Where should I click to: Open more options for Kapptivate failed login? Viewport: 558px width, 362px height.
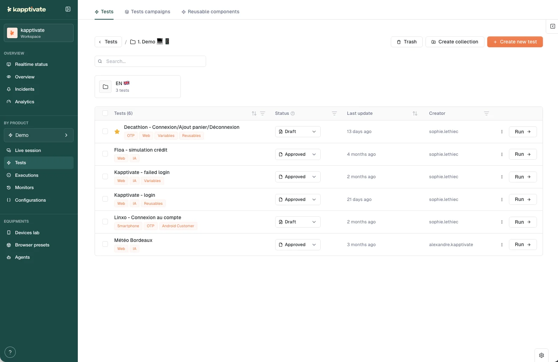click(502, 177)
